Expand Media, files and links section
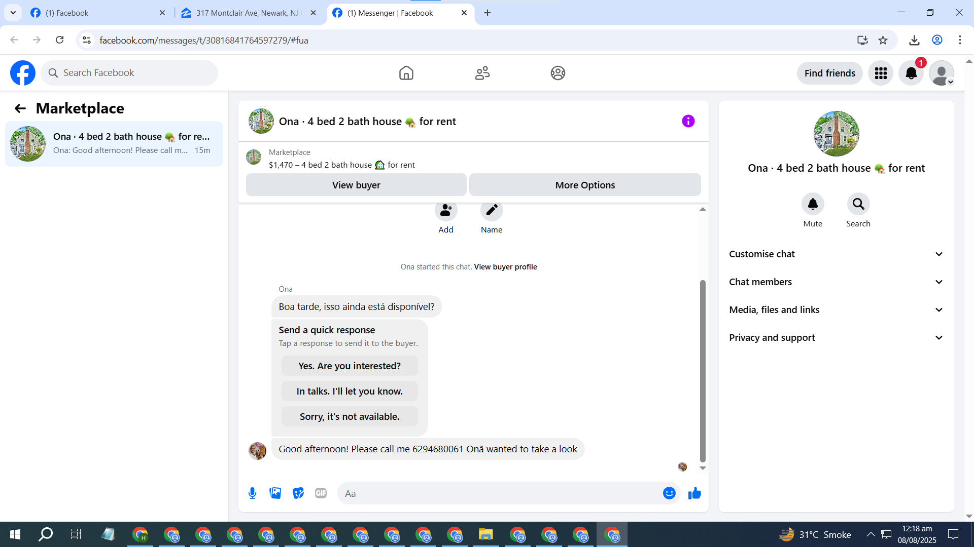974x547 pixels. (836, 310)
